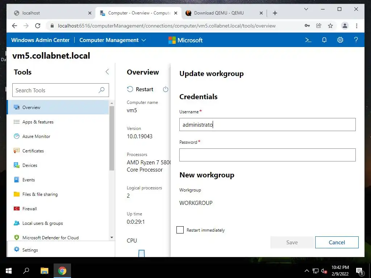Close the localhost tab

(90, 13)
